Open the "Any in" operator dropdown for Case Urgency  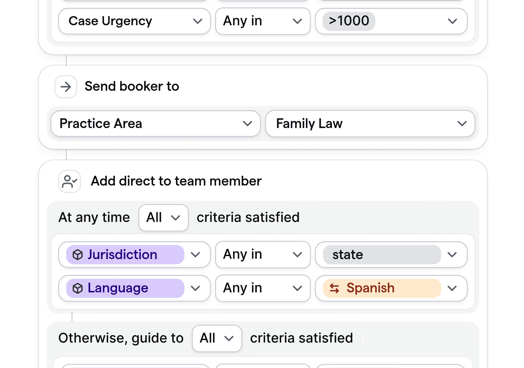pyautogui.click(x=297, y=21)
